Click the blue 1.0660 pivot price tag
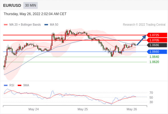This screenshot has height=114, width=168. click(x=157, y=52)
